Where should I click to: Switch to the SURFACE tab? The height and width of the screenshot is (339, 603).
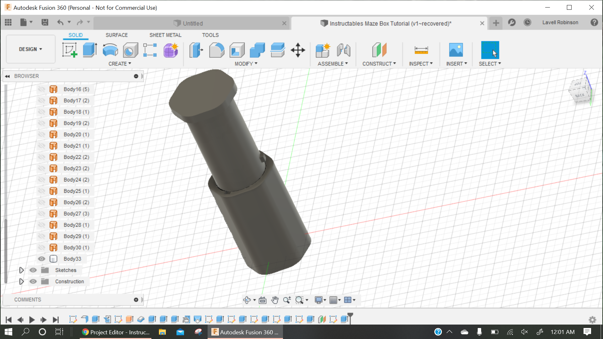click(x=117, y=35)
